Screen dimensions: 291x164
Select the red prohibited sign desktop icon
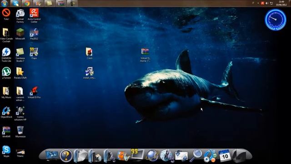tap(6, 14)
